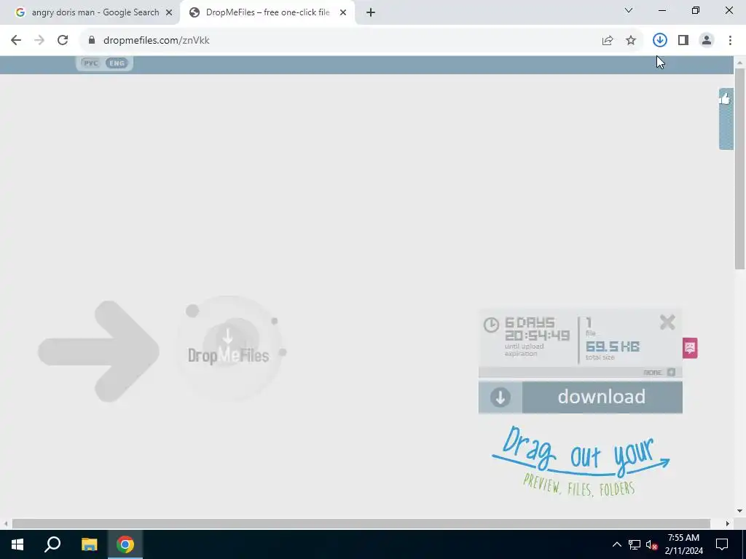Show hidden system tray icons

click(616, 544)
